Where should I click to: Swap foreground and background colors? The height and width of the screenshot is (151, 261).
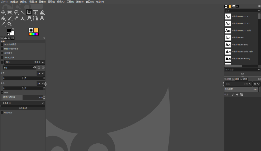[x=13, y=29]
